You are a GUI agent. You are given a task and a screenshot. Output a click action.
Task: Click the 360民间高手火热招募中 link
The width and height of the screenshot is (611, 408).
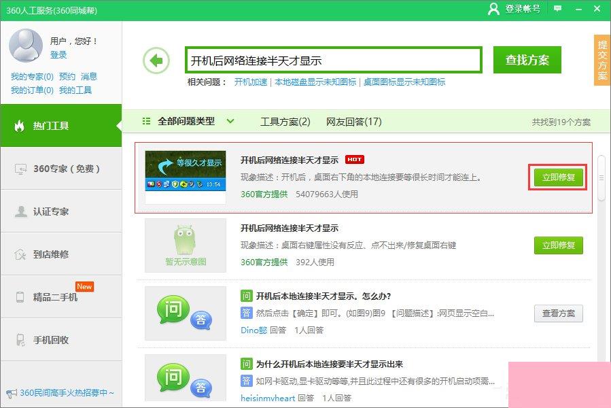click(x=67, y=393)
